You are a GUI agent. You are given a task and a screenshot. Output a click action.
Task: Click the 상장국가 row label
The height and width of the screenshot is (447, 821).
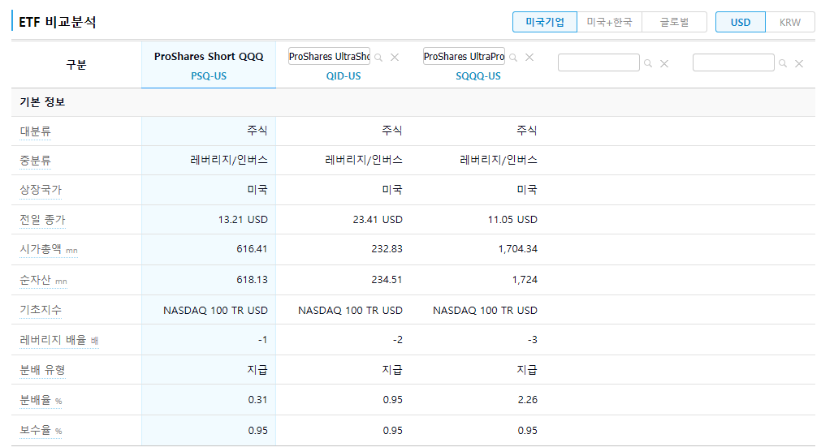tap(41, 190)
